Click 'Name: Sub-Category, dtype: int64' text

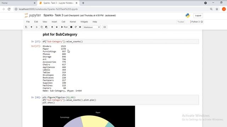(62, 91)
